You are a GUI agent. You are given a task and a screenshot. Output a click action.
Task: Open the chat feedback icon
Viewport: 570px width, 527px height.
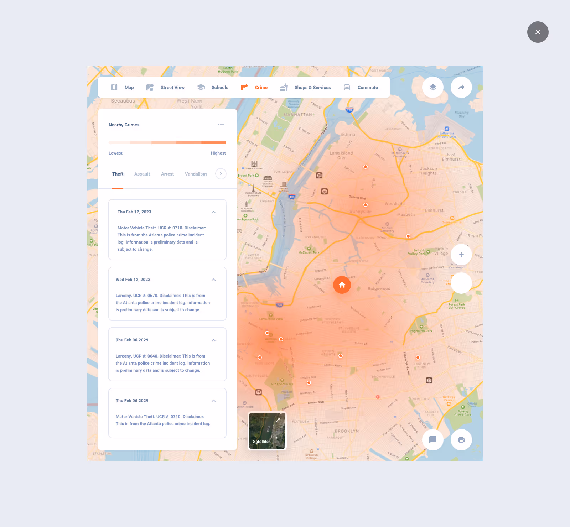point(433,440)
